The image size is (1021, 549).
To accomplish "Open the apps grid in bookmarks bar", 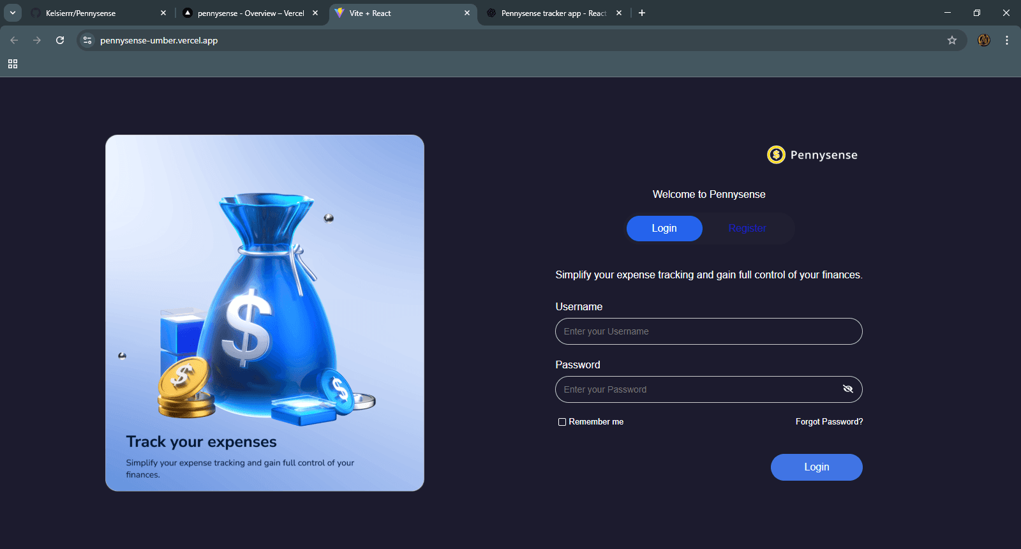I will (13, 64).
